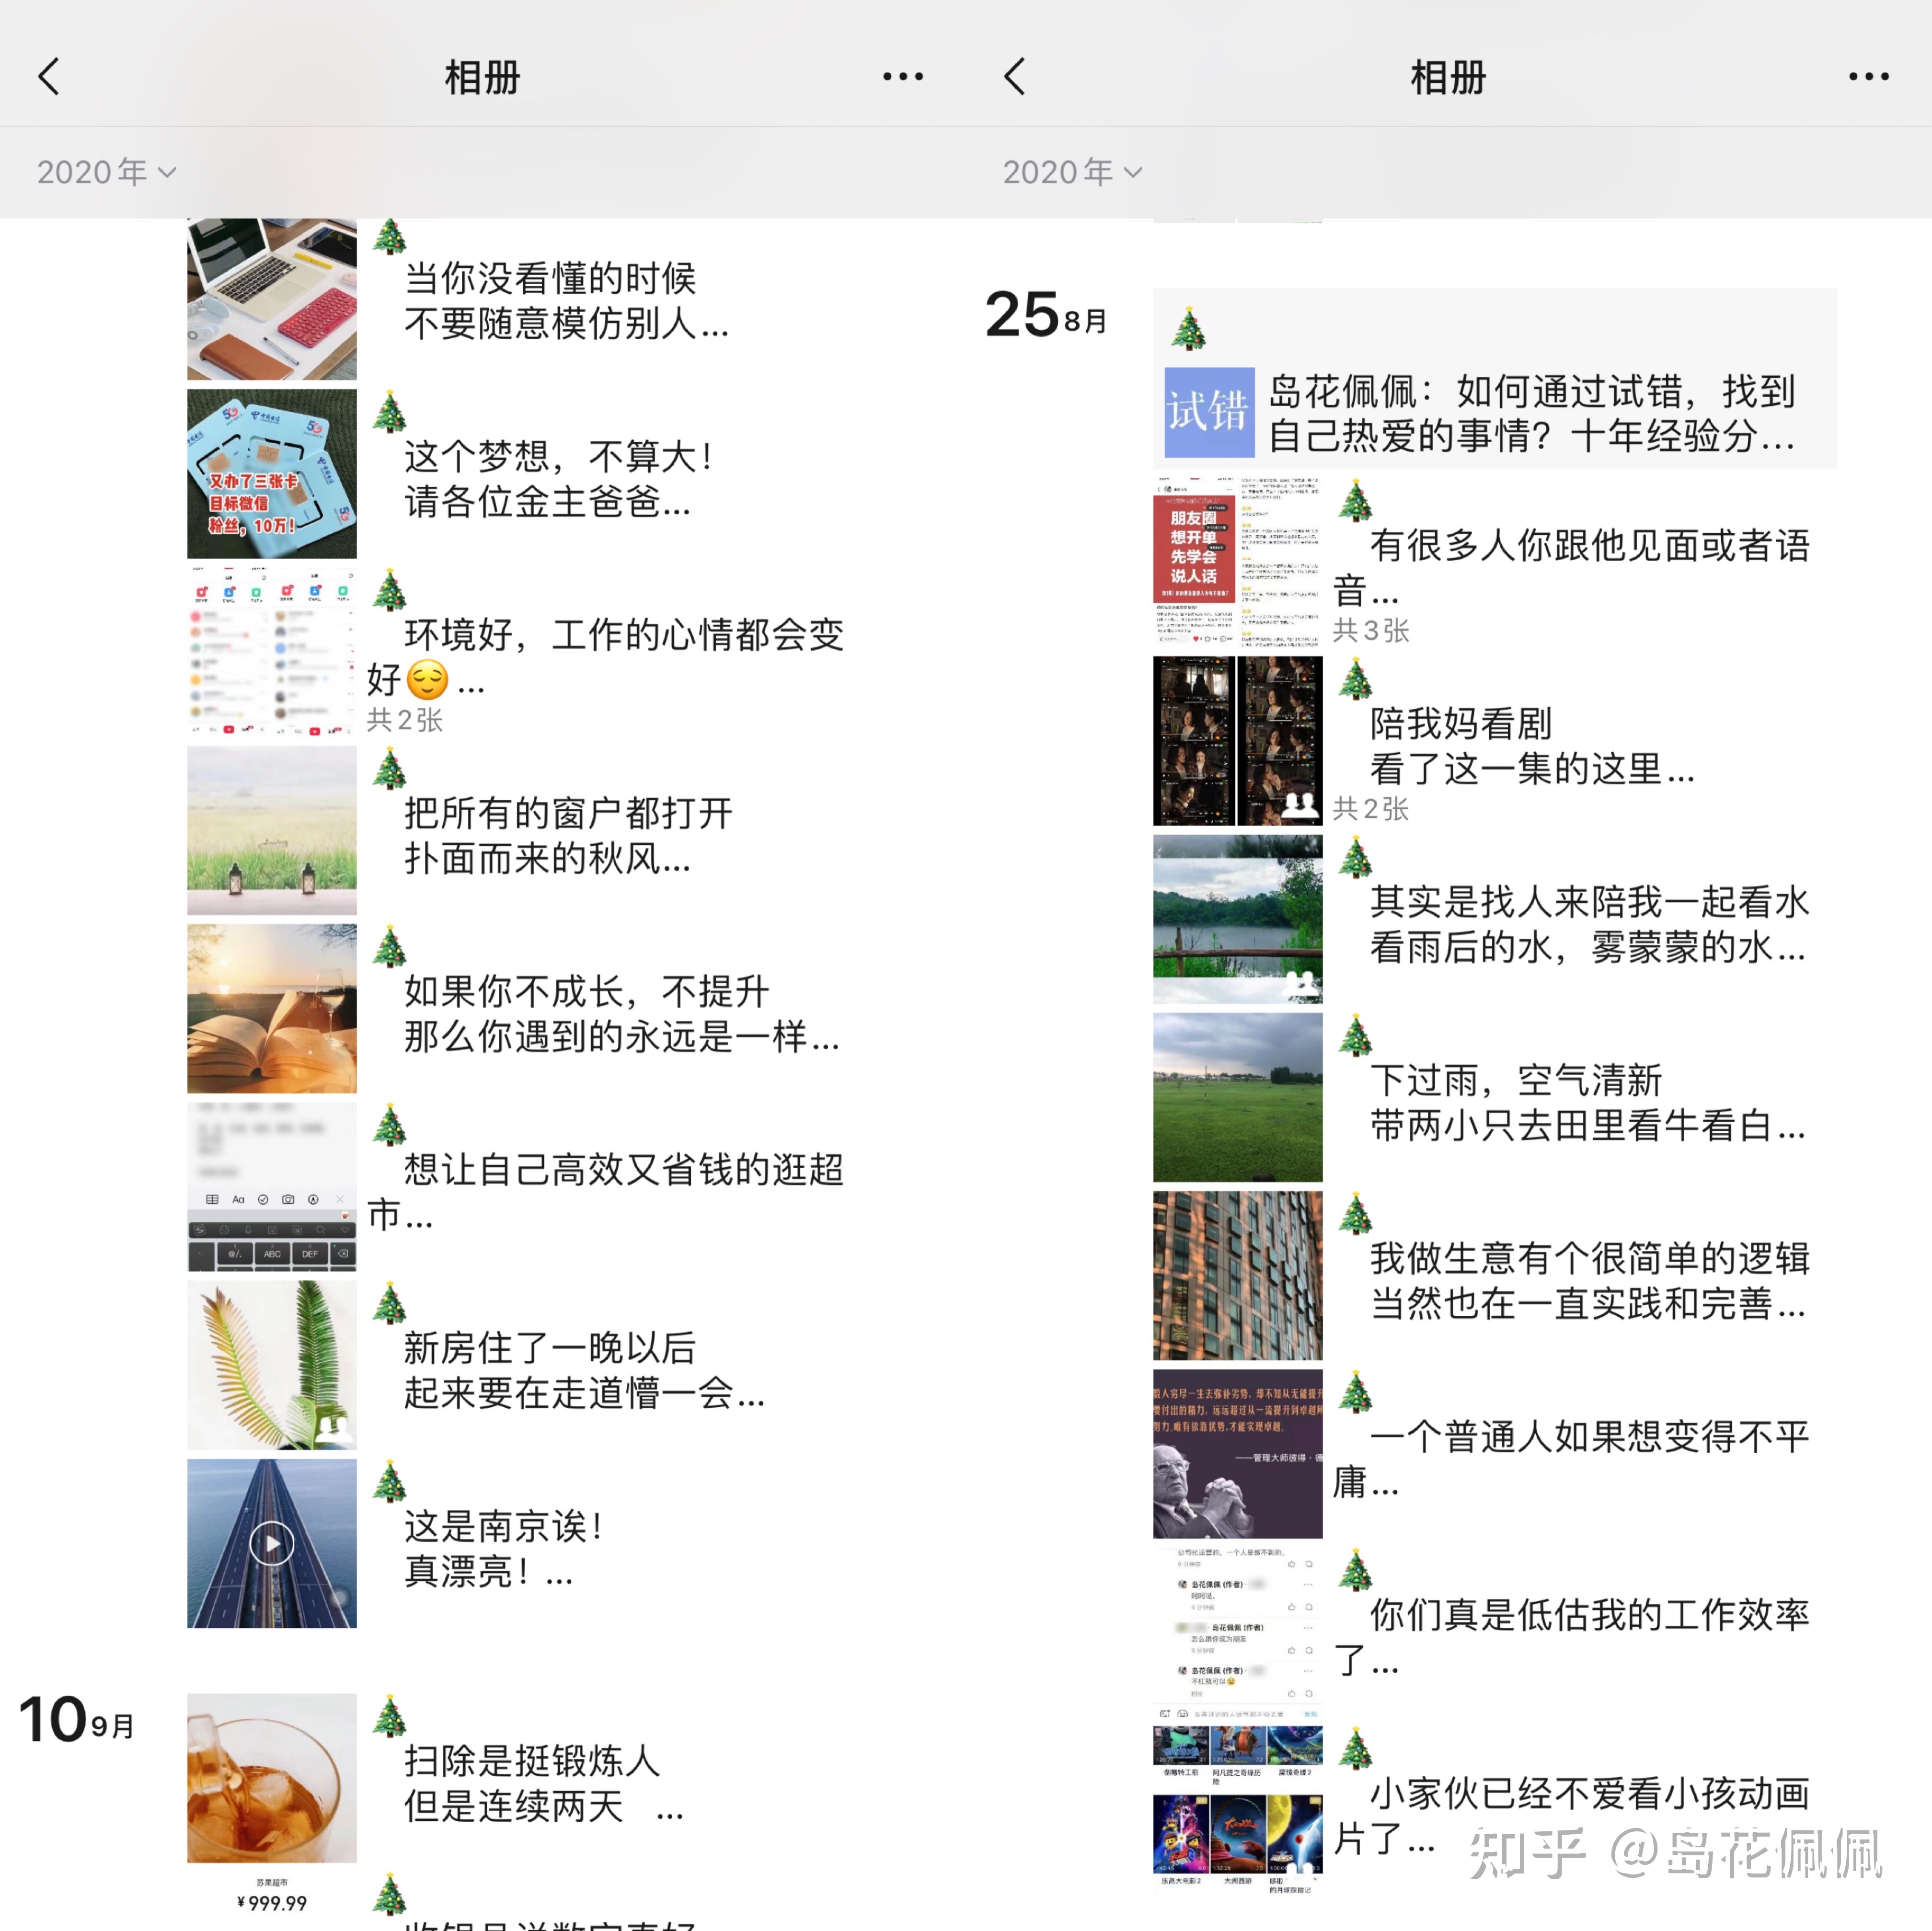Open post 我做生意有个很简单的逻辑
Image resolution: width=1932 pixels, height=1931 pixels.
pos(1589,1281)
